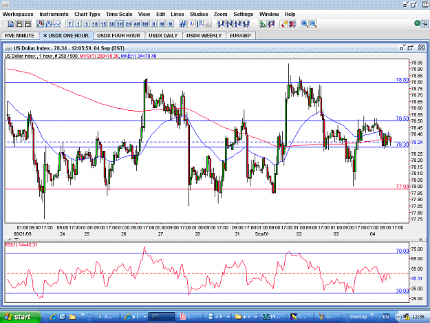Switch to USDX WEEKLY tab

click(x=204, y=36)
